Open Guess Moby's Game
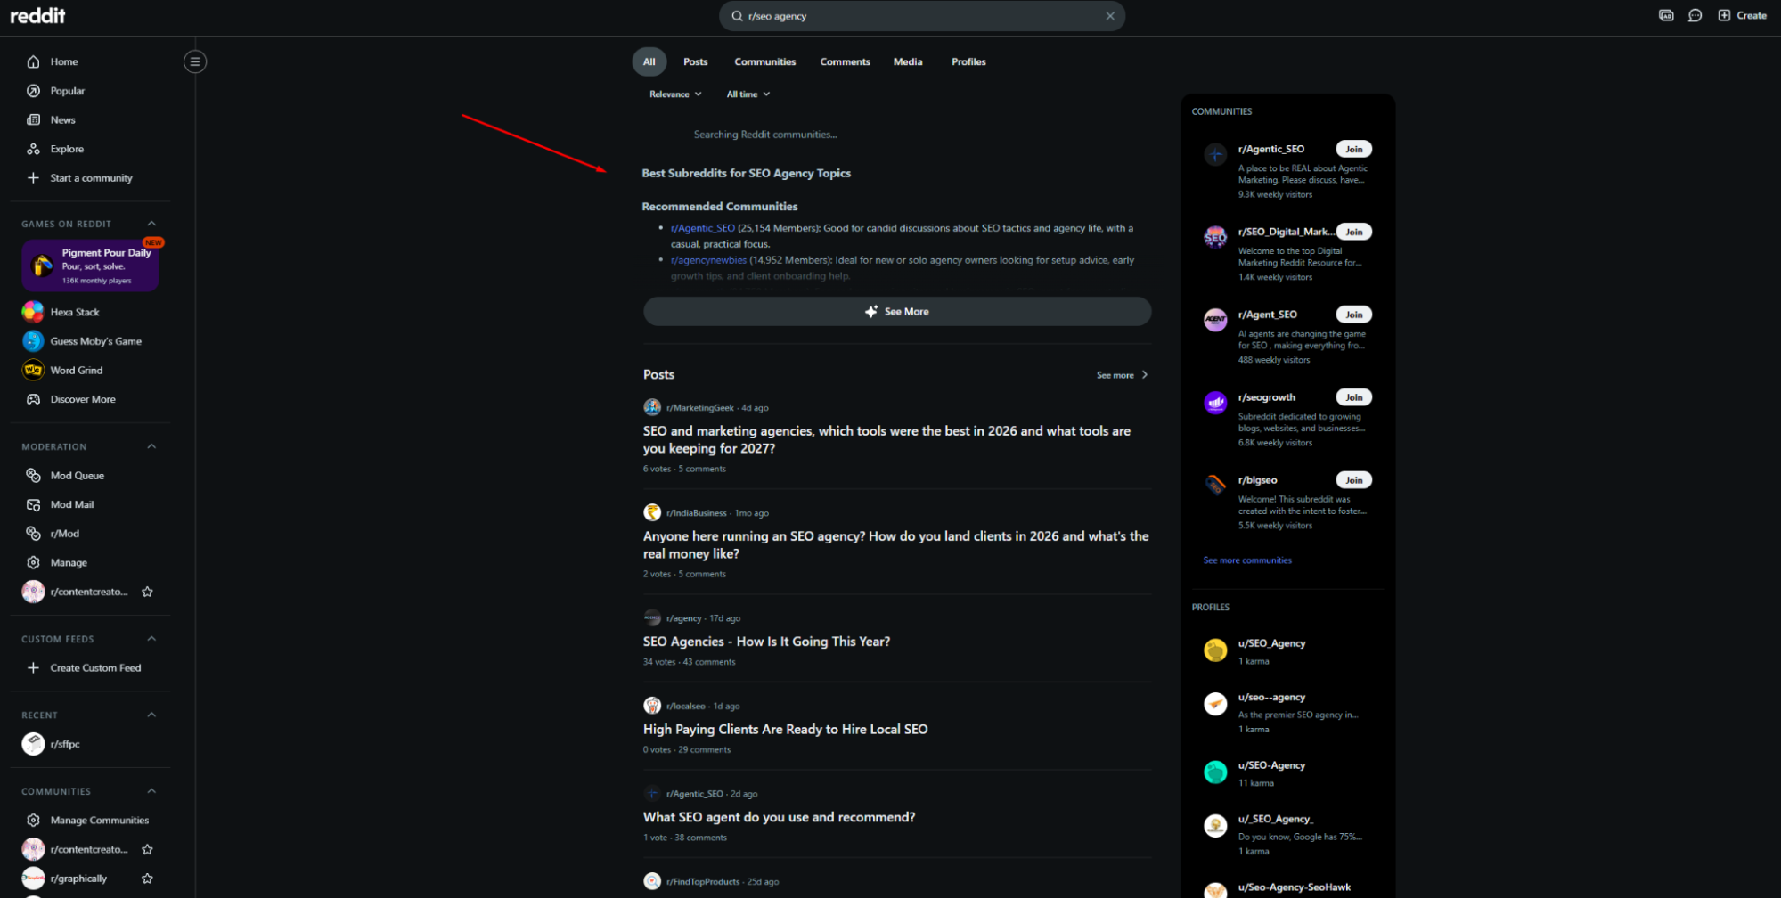 95,341
